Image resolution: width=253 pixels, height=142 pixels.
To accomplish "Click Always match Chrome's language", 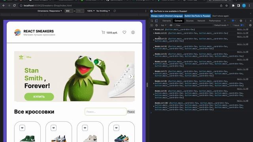I will tap(167, 16).
